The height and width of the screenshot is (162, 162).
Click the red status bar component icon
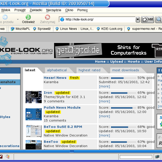pyautogui.click(x=1, y=157)
